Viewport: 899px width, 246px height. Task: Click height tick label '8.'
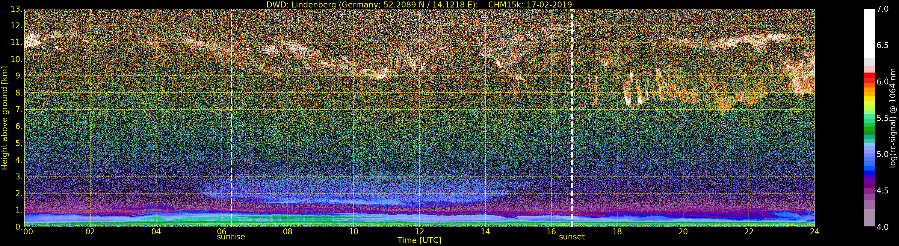(19, 93)
